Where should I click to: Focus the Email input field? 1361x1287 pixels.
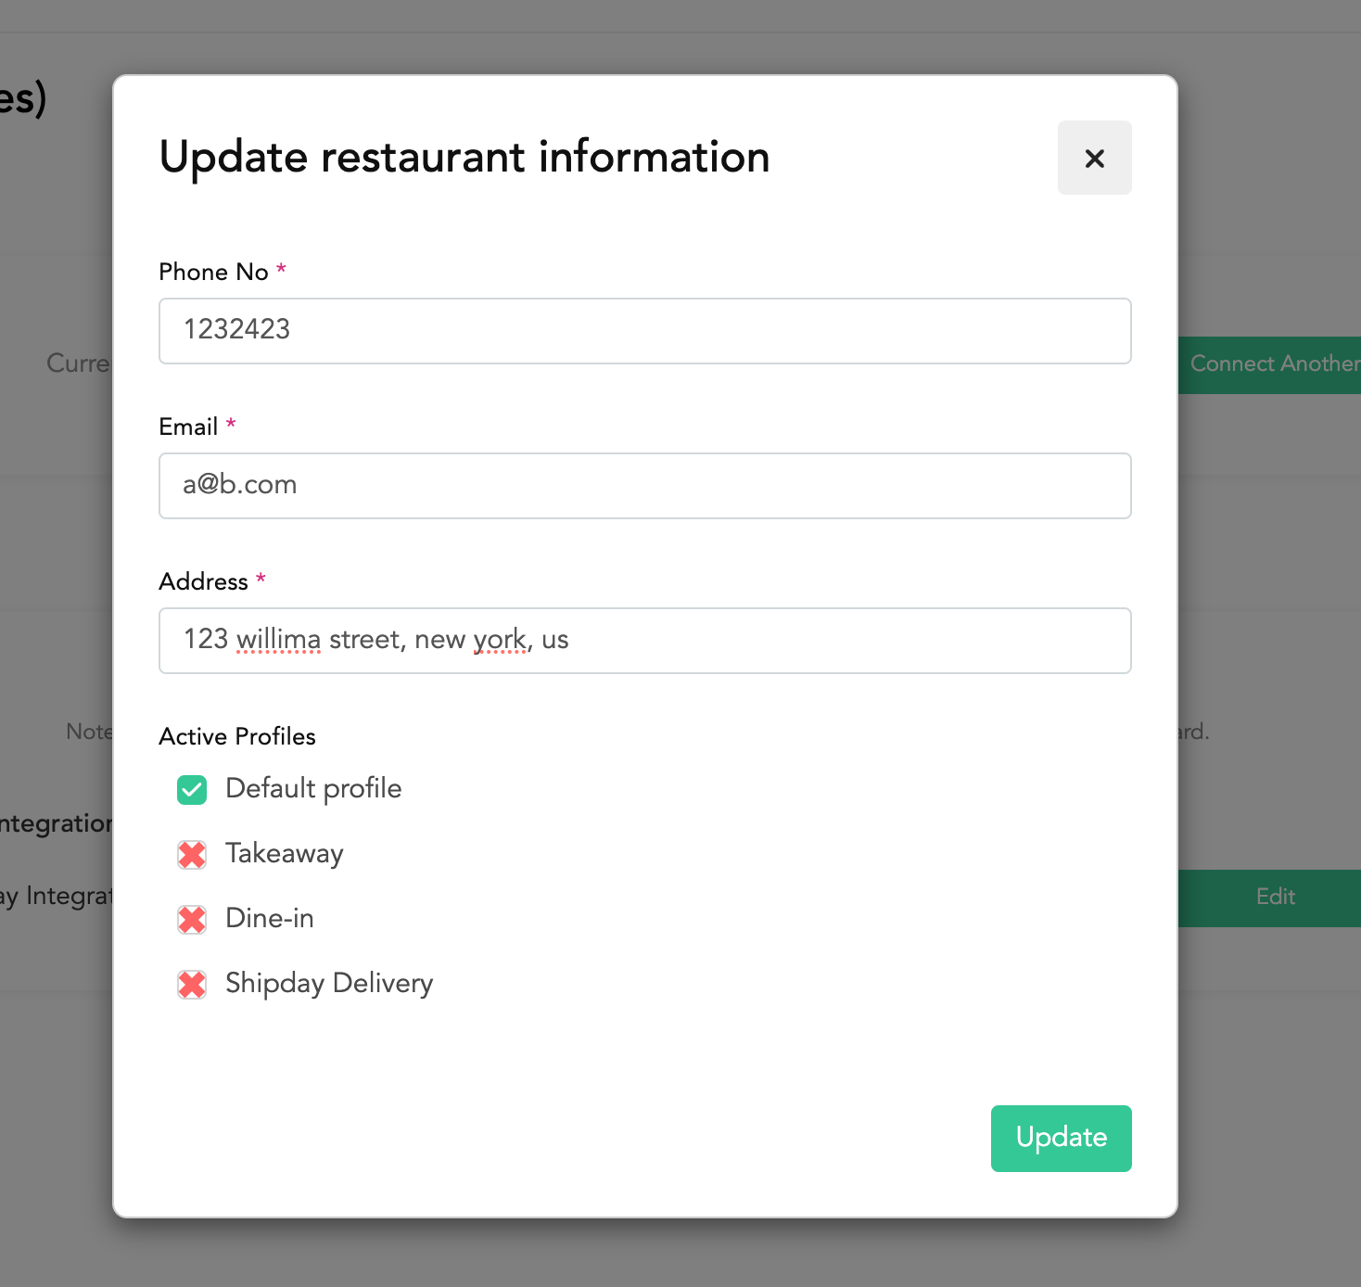coord(645,486)
